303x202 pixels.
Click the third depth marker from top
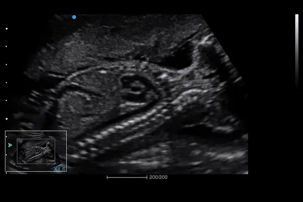[x=6, y=64]
